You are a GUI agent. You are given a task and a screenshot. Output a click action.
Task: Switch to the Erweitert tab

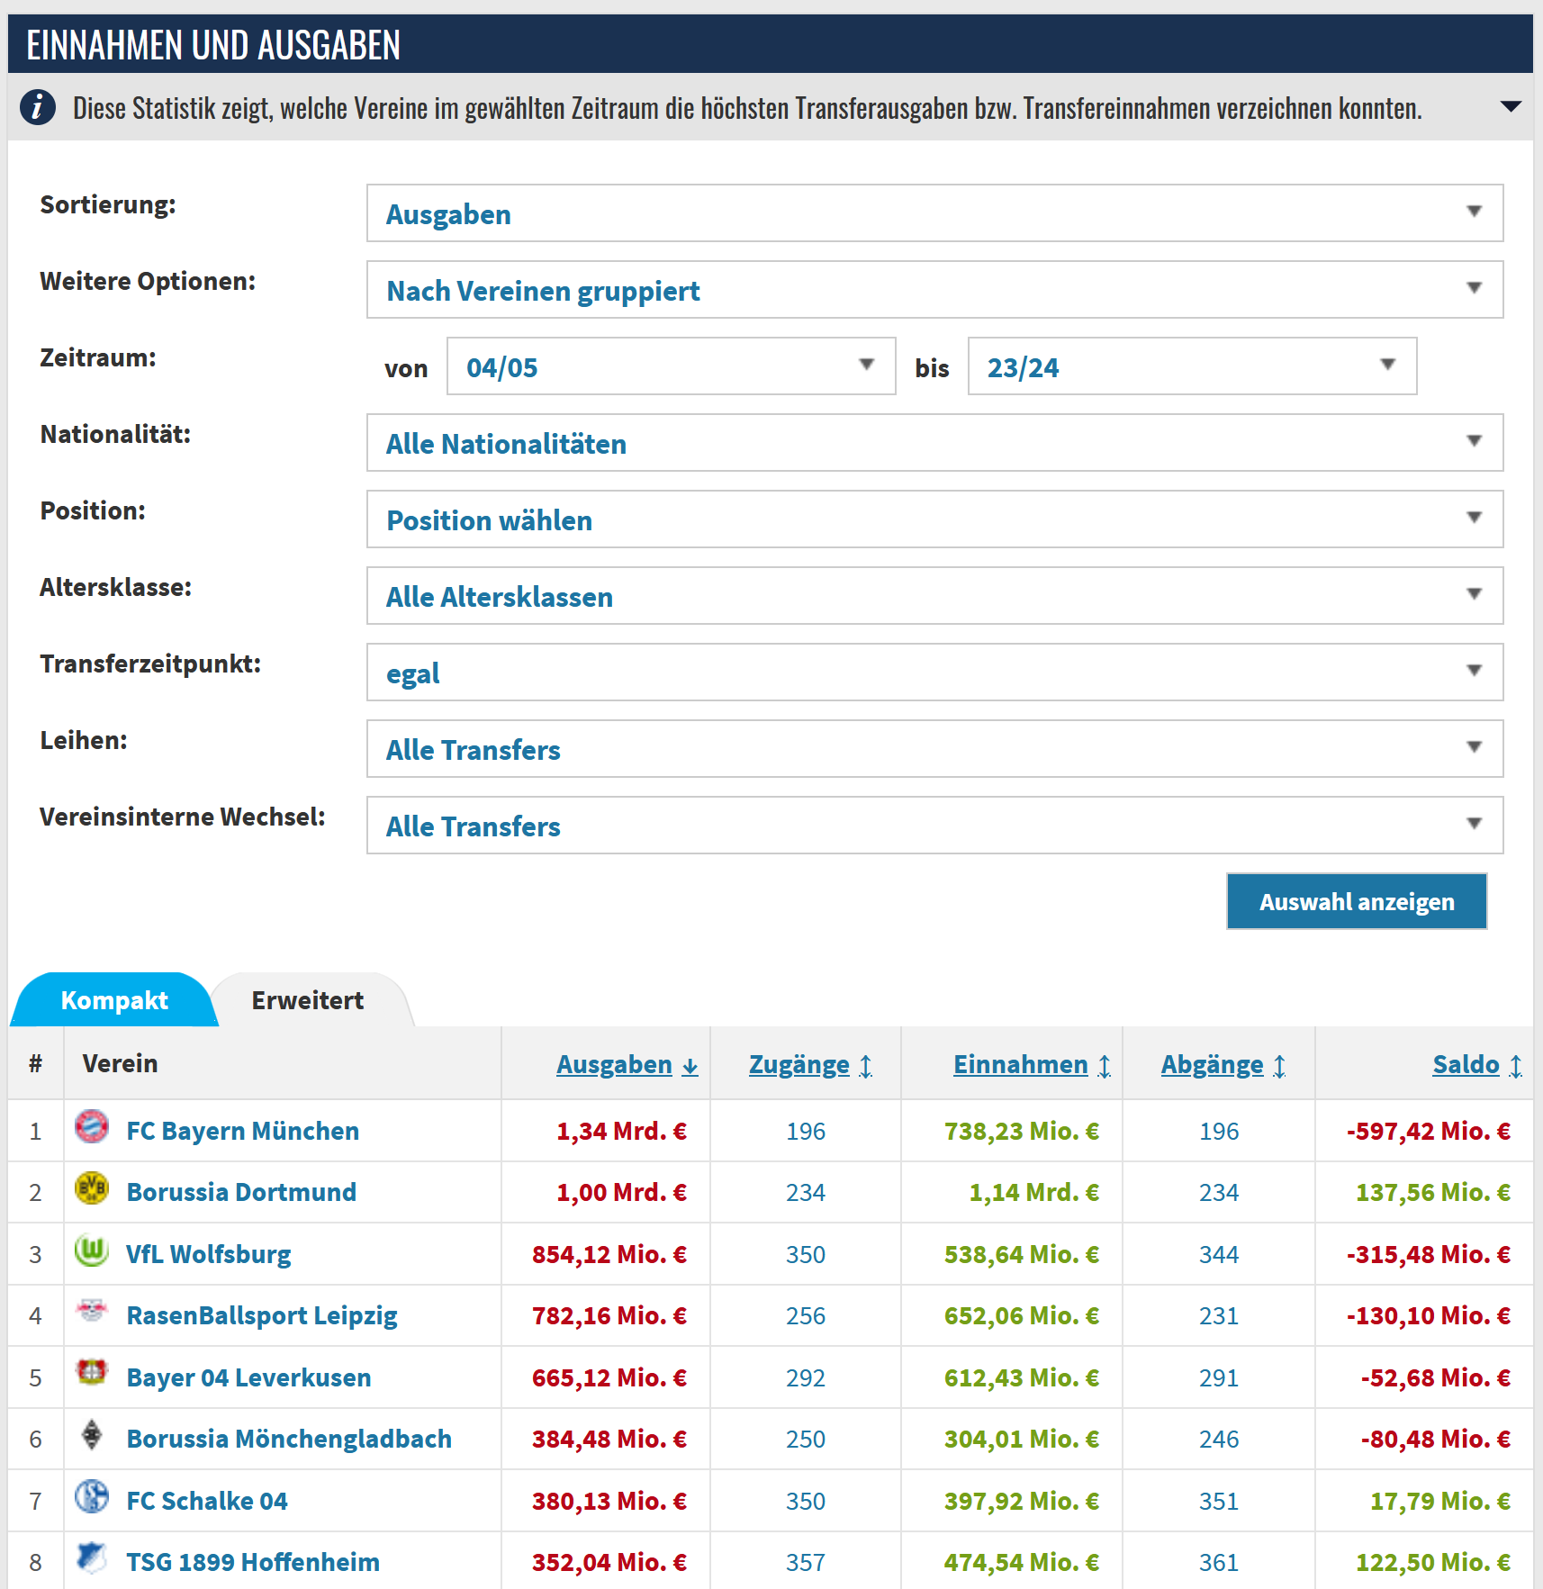308,1000
